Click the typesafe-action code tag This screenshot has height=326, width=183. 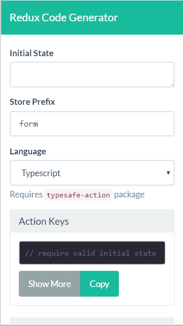(x=78, y=195)
